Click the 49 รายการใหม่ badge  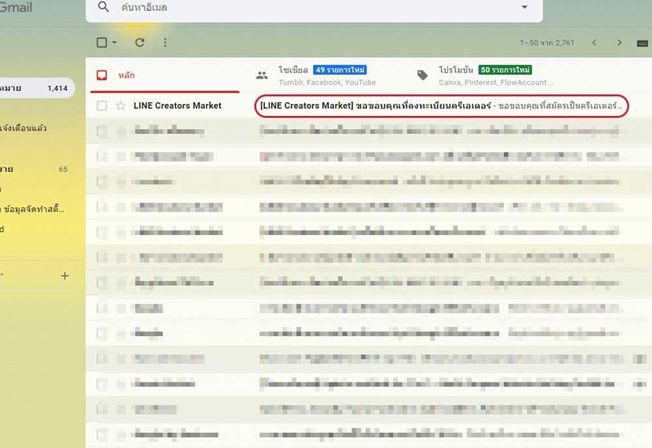click(340, 70)
